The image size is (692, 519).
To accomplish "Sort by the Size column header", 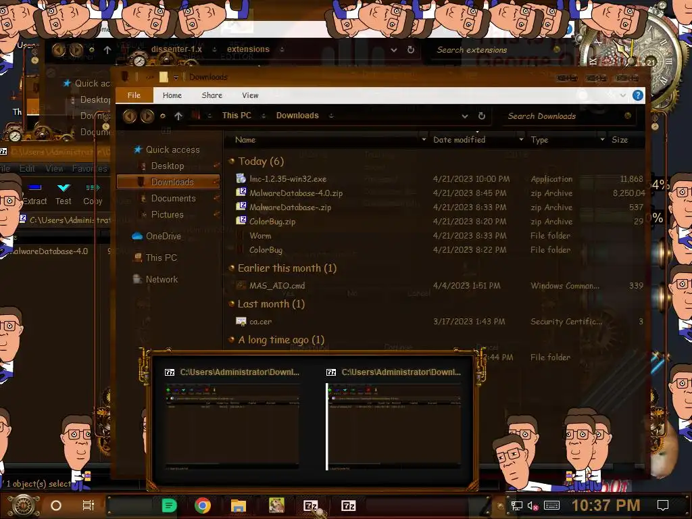I will tap(619, 140).
